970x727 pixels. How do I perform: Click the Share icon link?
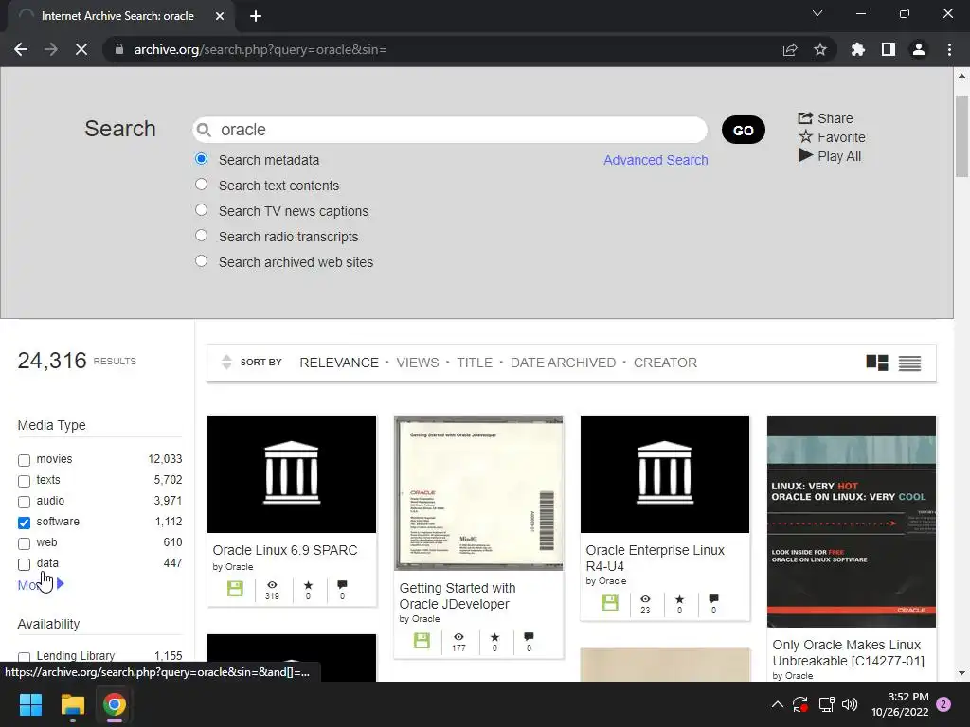(x=825, y=118)
